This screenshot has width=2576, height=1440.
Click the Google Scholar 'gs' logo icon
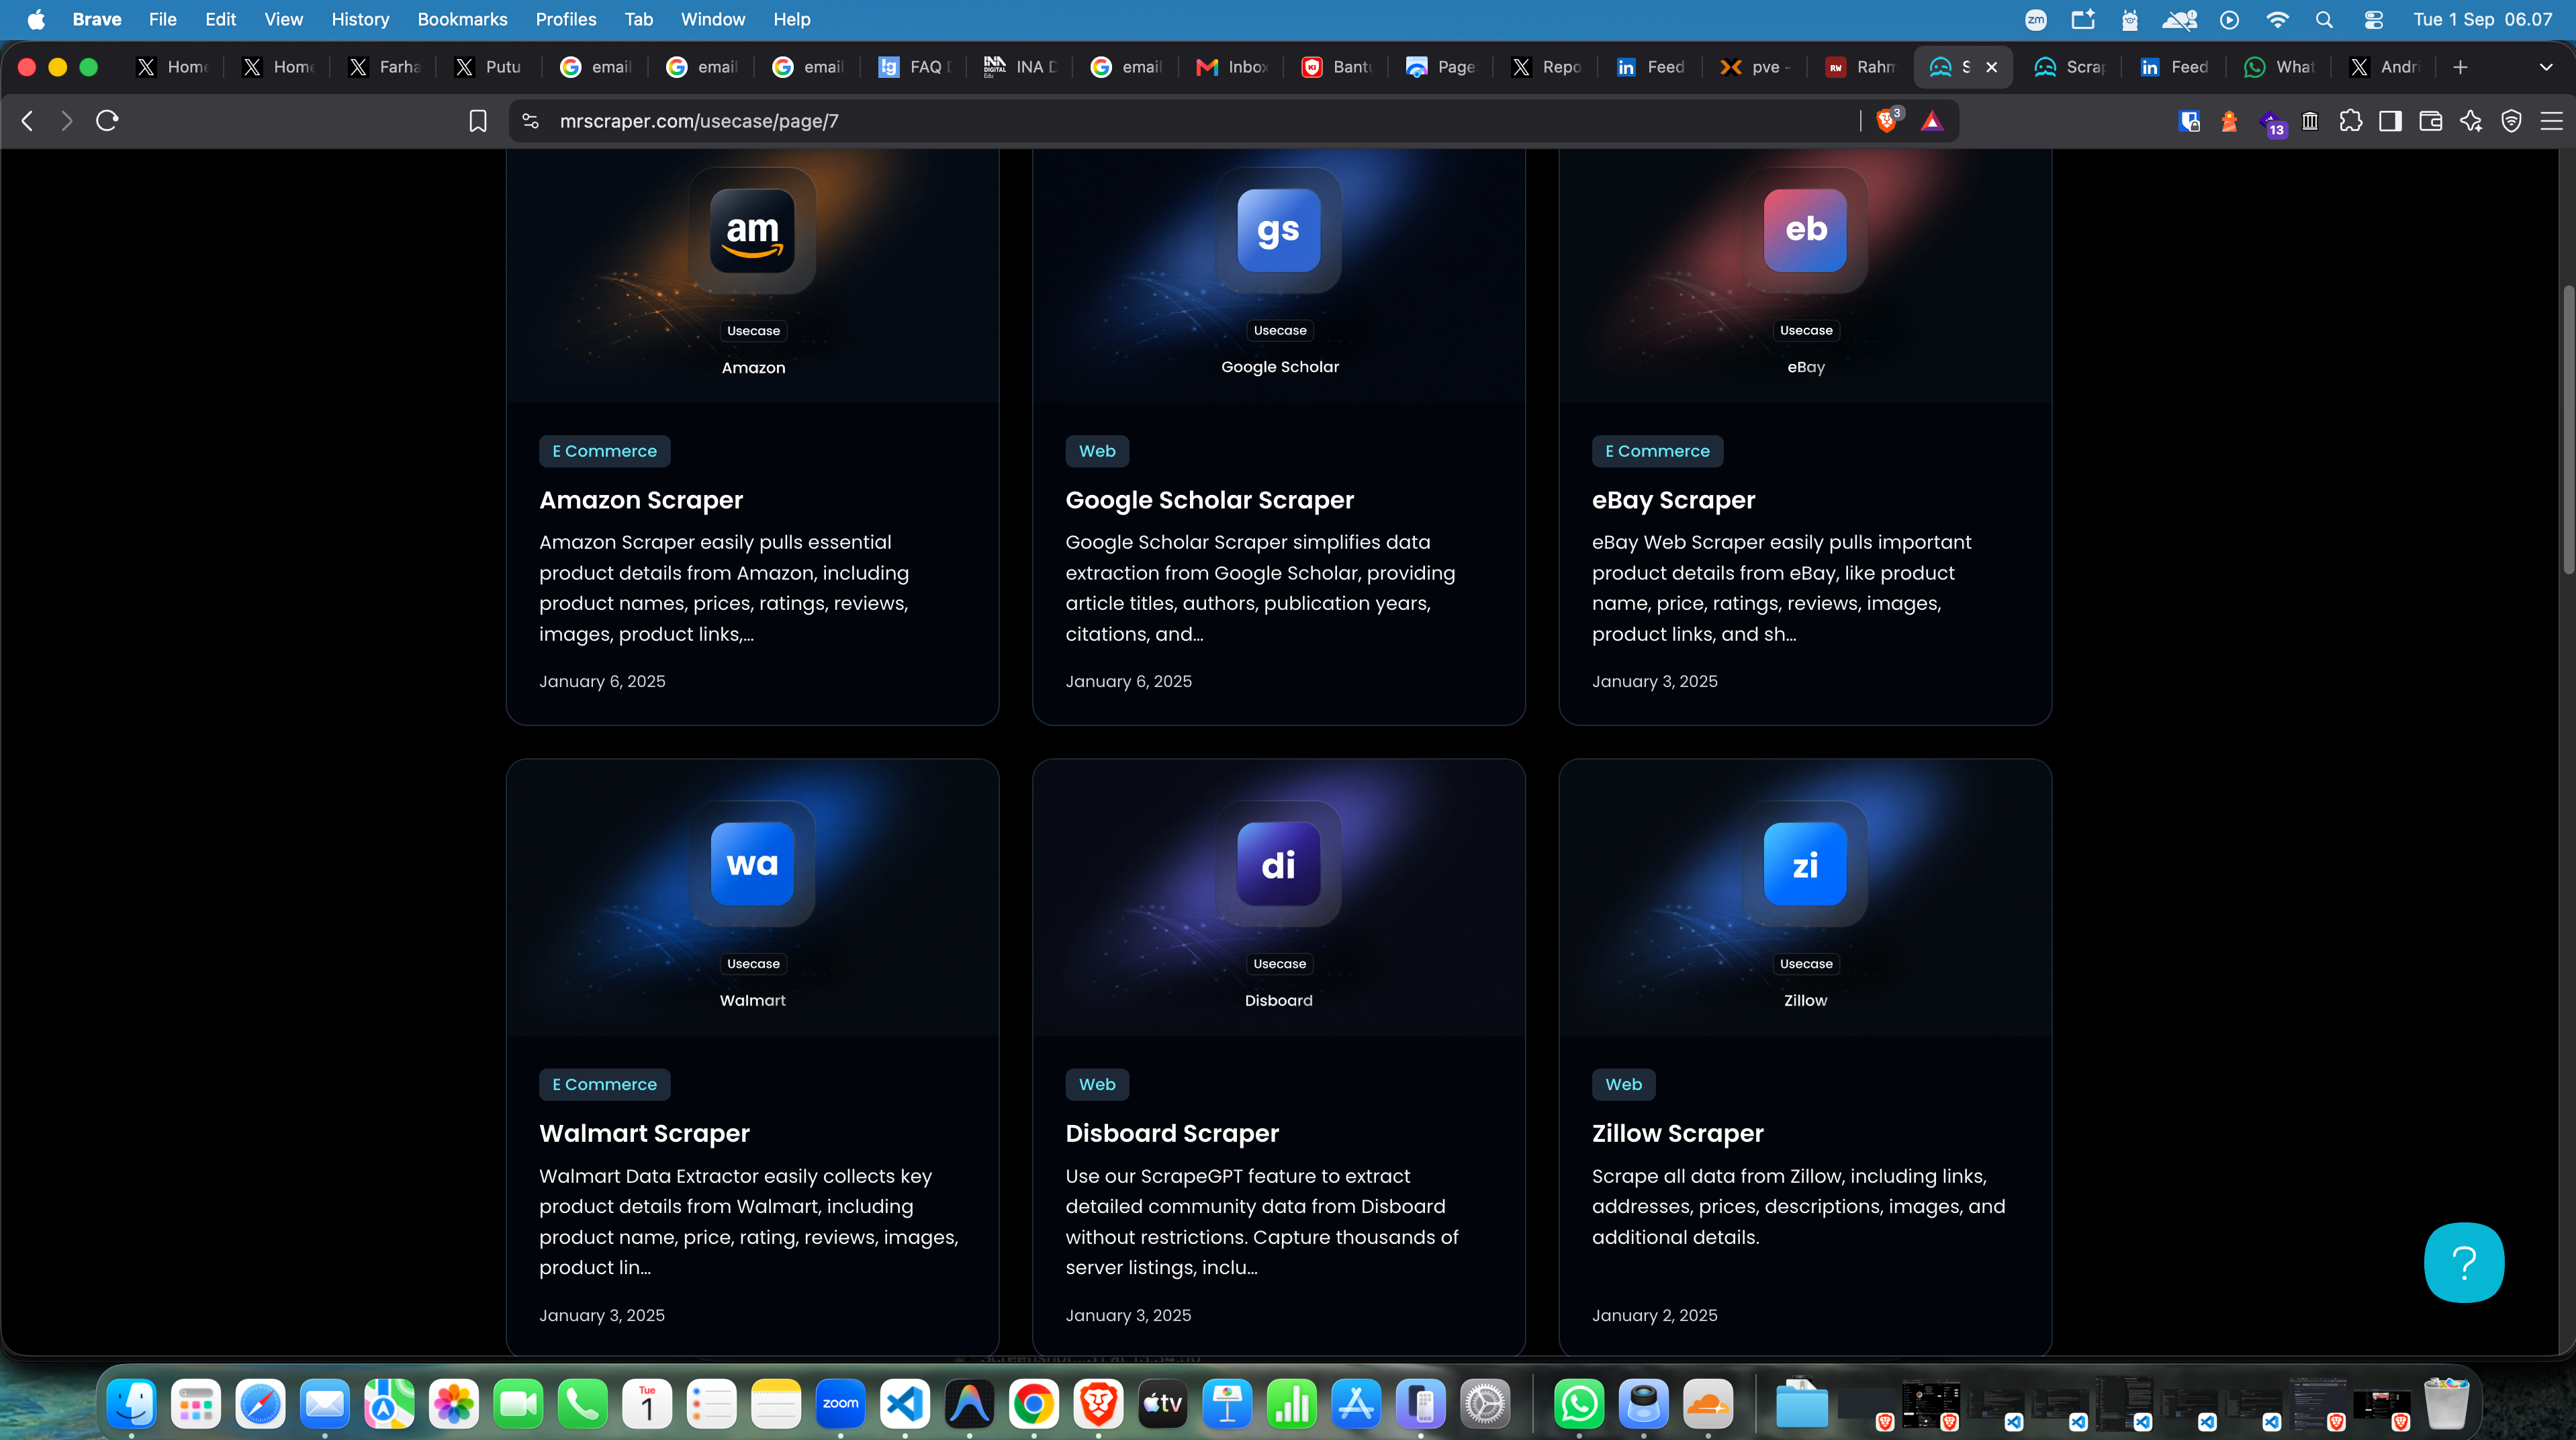point(1279,230)
